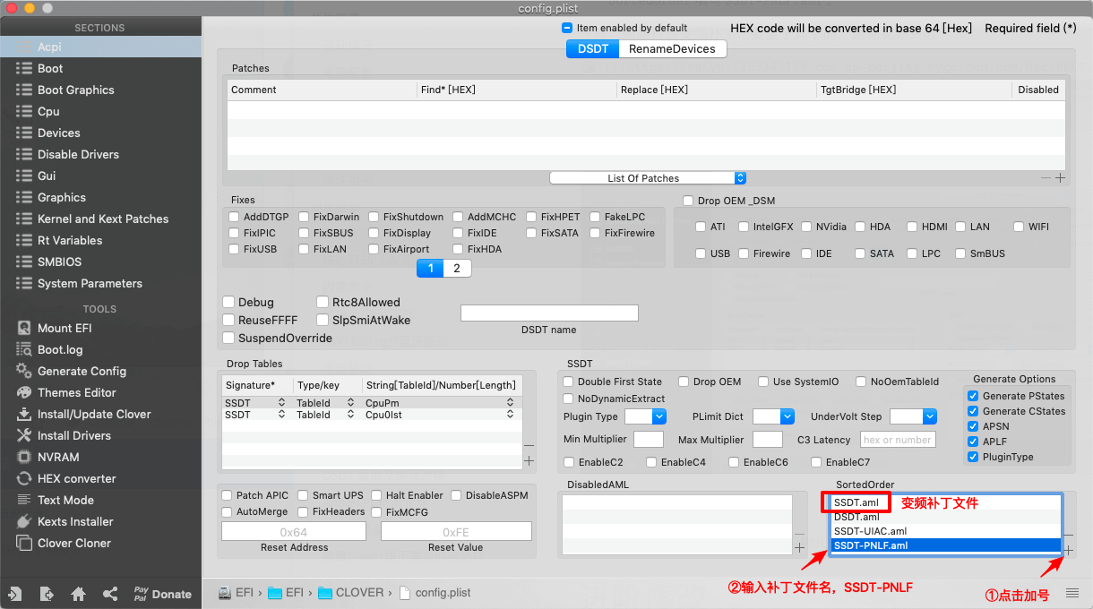
Task: Open Install/Update Clover tool
Action: pyautogui.click(x=94, y=414)
